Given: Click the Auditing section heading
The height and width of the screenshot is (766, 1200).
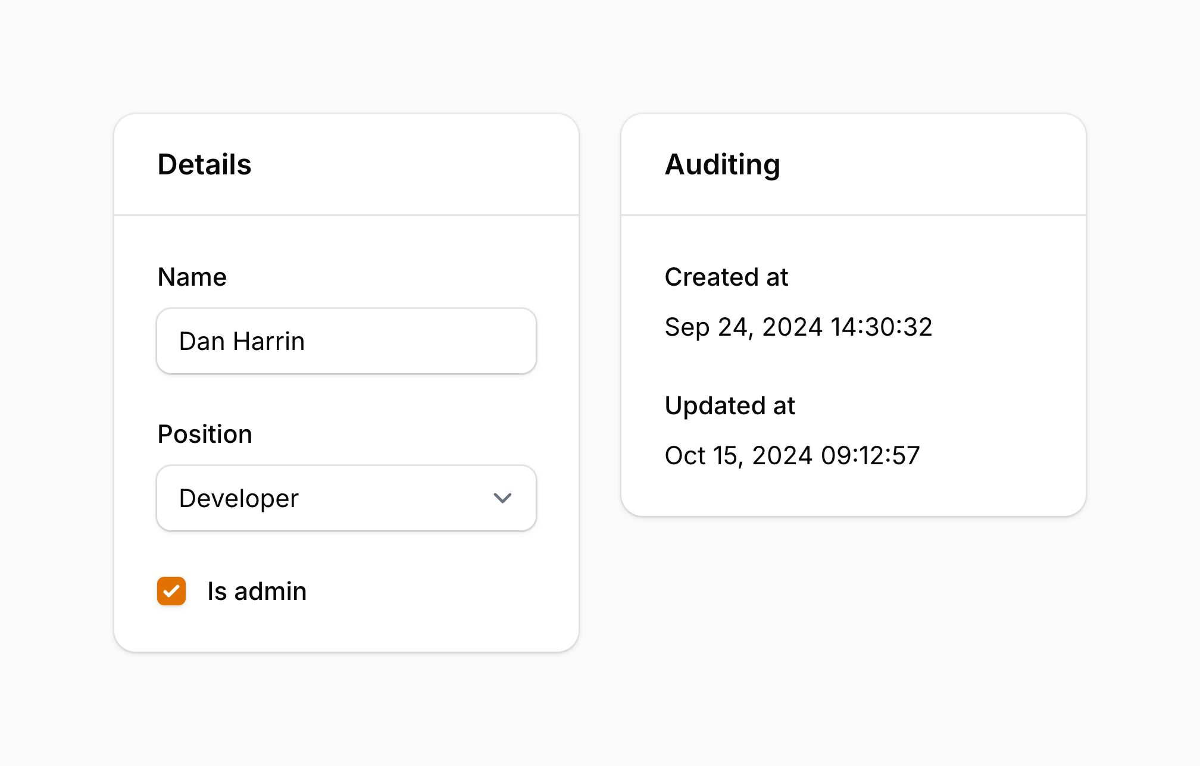Looking at the screenshot, I should 722,164.
